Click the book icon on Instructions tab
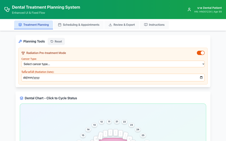The width and height of the screenshot is (226, 141). pos(146,25)
